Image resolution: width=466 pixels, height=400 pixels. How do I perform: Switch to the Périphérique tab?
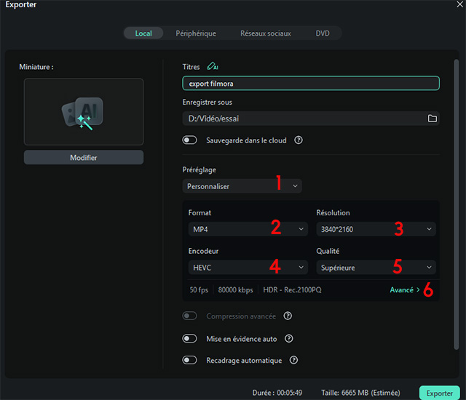click(196, 33)
